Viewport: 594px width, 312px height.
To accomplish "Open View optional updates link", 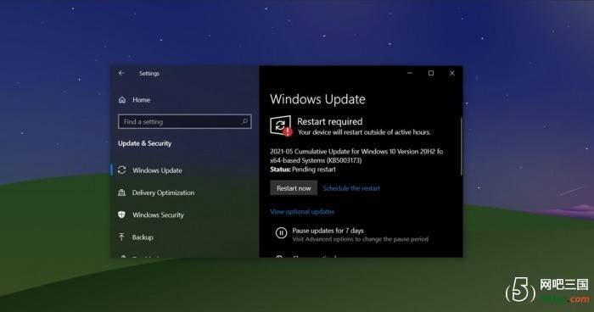I will click(x=302, y=212).
